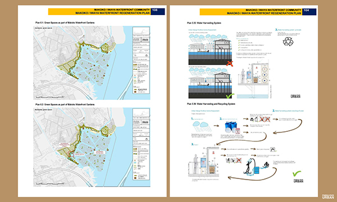Click the green checkmark on lower house diagram
This screenshot has width=337, height=202.
[230, 96]
